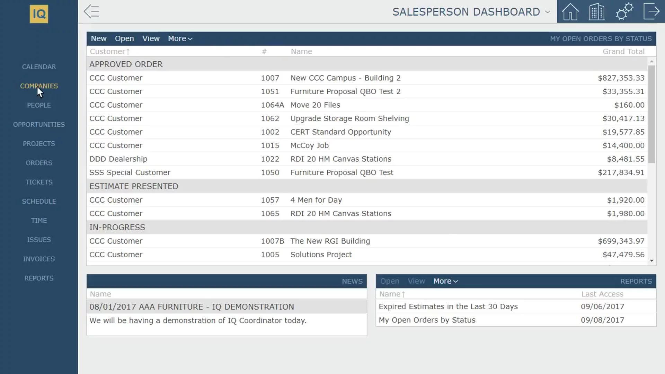This screenshot has width=665, height=374.
Task: Select ORDERS from sidebar navigation
Action: point(39,163)
